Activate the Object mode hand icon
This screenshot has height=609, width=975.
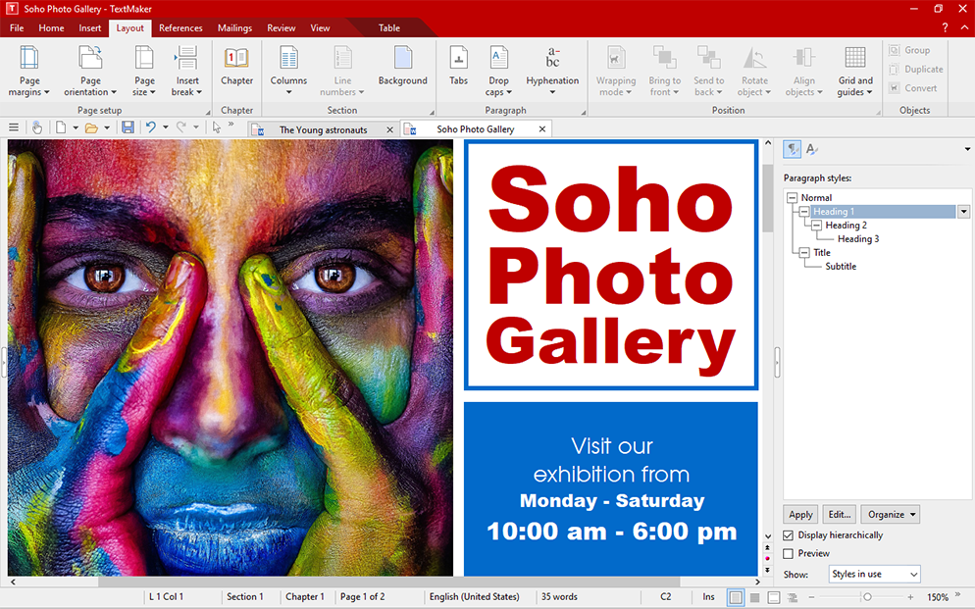pos(37,127)
